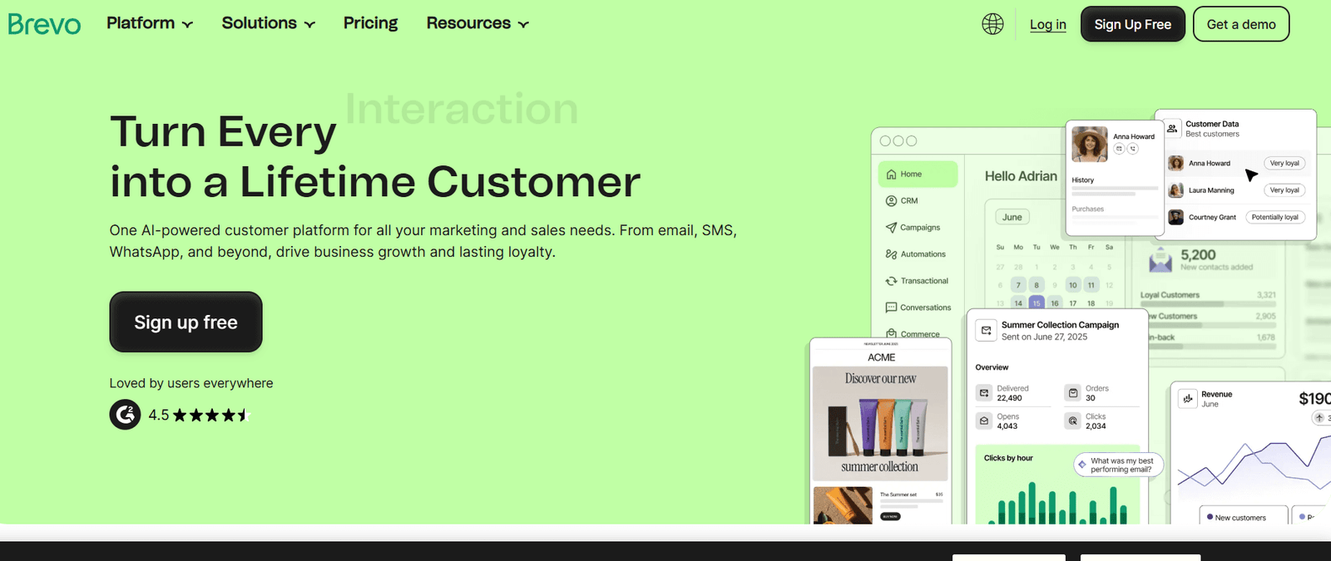Click Laura Manning's avatar
This screenshot has width=1331, height=561.
[x=1175, y=190]
